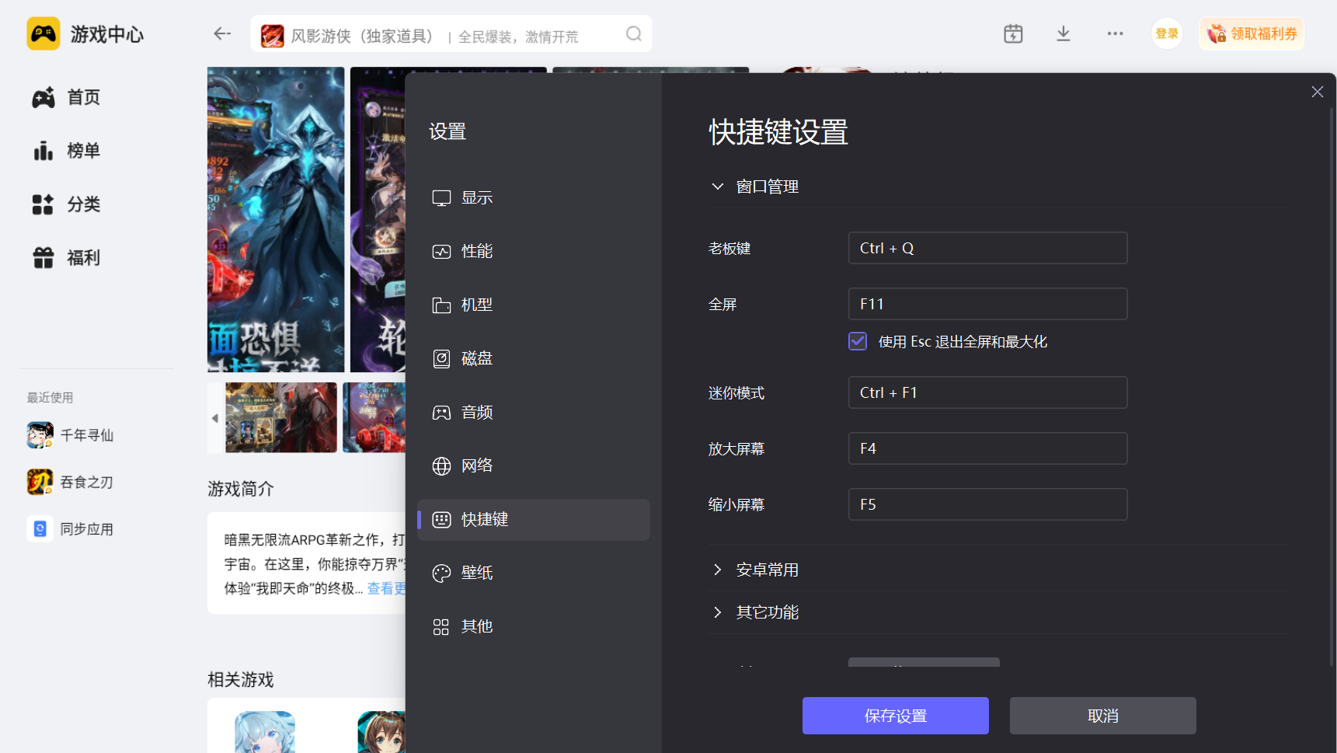Click the 风影游侠 game icon in search bar
This screenshot has height=753, width=1337.
click(272, 36)
